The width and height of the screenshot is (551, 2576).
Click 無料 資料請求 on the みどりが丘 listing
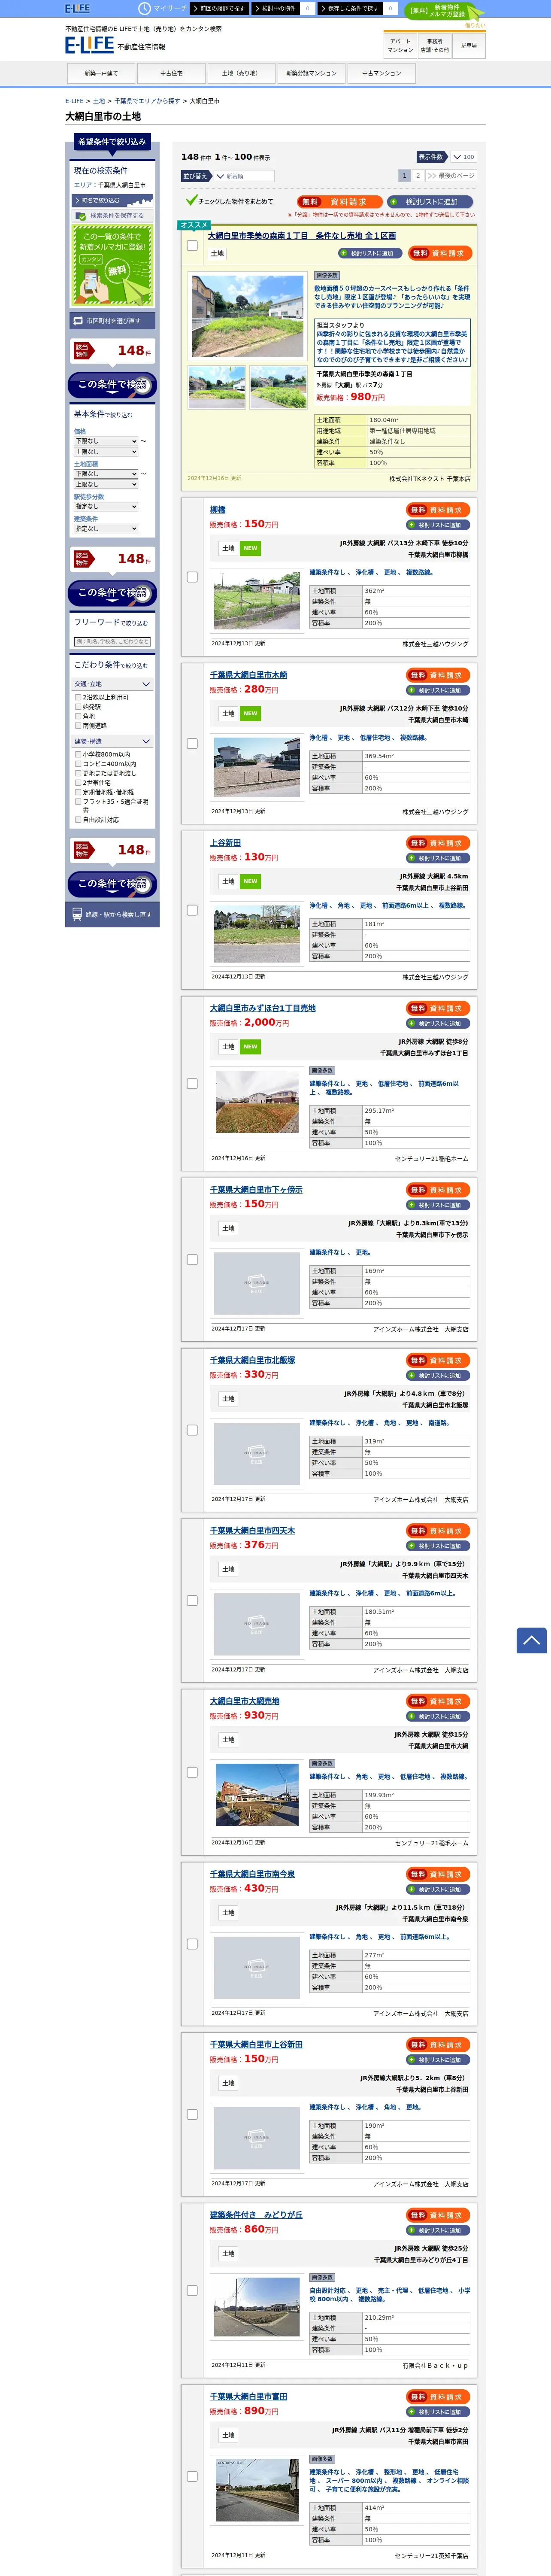[x=439, y=2215]
